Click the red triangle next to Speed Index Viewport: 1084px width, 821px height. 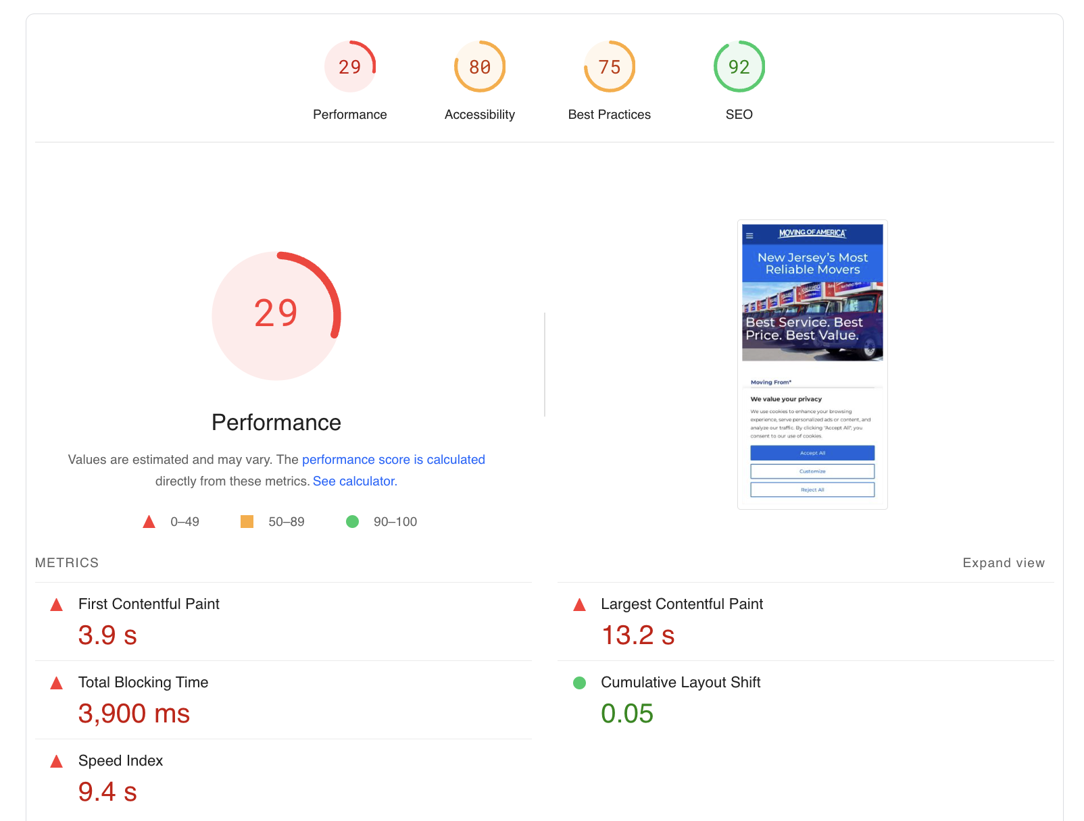[x=57, y=762]
